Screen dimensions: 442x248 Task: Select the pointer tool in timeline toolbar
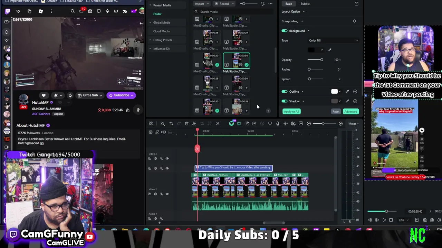(x=162, y=124)
